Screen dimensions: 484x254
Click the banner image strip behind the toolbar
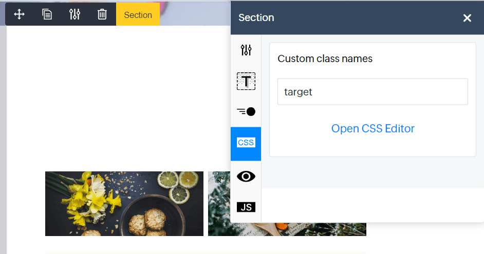(x=194, y=14)
